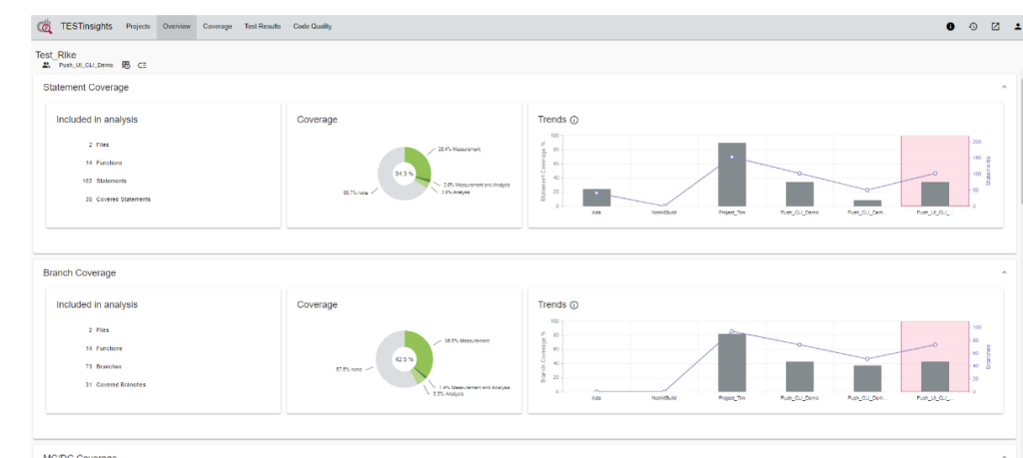Click the 102 Statements row
This screenshot has height=458, width=1023.
click(104, 181)
